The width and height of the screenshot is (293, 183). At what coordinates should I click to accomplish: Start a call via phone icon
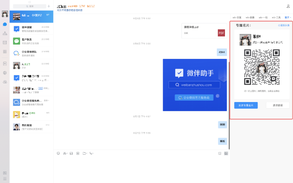pyautogui.click(x=91, y=153)
